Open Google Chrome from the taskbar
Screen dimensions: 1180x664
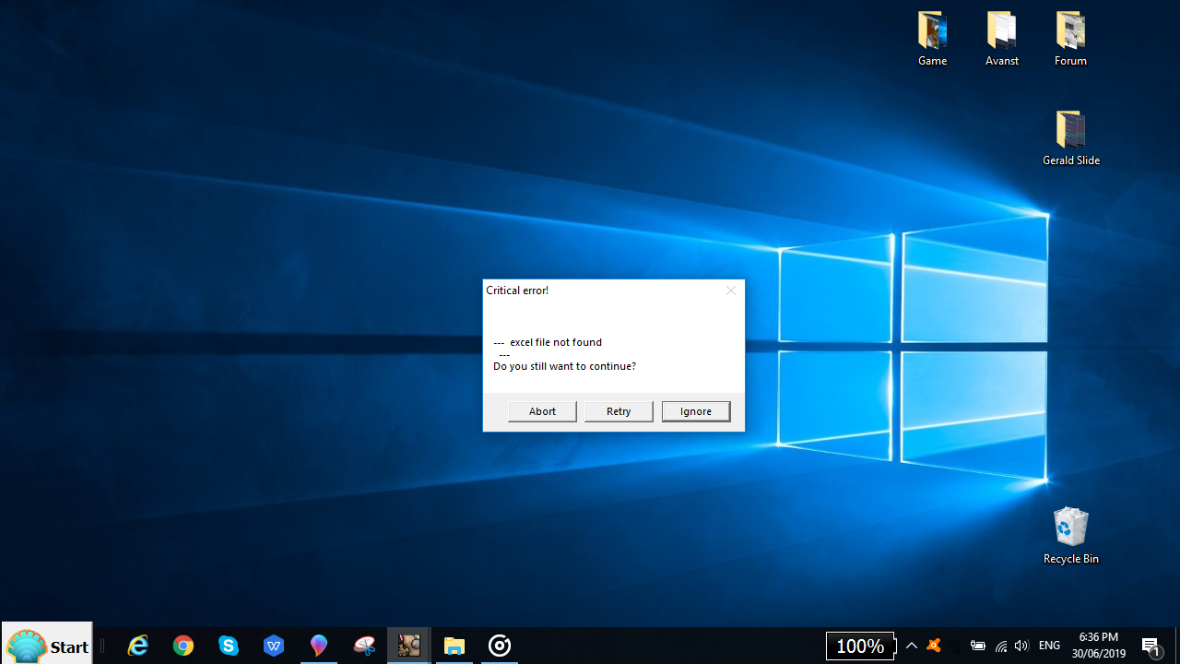pos(183,646)
